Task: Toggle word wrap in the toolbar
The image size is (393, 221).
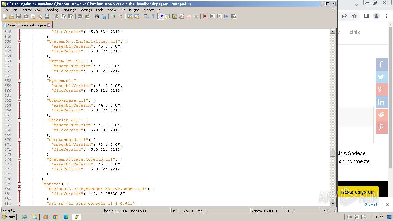Action: (146, 16)
